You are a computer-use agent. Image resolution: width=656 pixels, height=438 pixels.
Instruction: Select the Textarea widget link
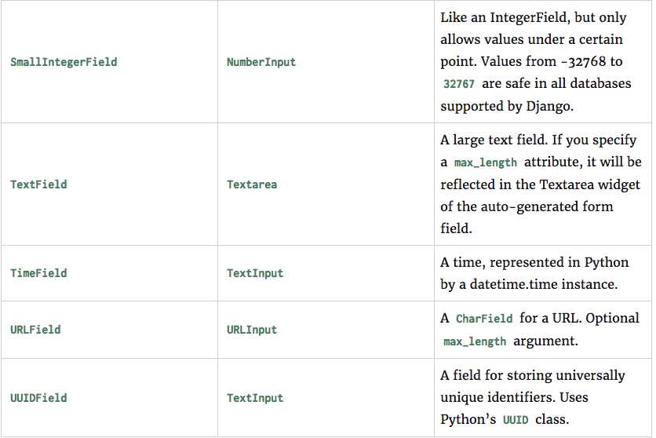click(x=252, y=184)
